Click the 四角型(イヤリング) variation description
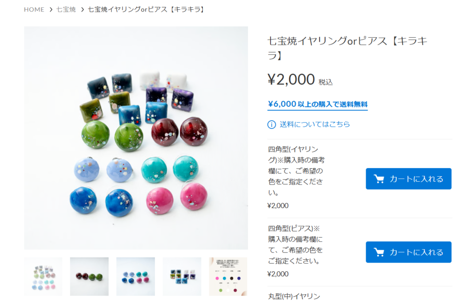471x302 pixels. 296,171
